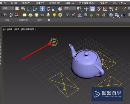The width and height of the screenshot is (130, 104).
Task: Select the omni light in the viewport
Action: [x=54, y=42]
